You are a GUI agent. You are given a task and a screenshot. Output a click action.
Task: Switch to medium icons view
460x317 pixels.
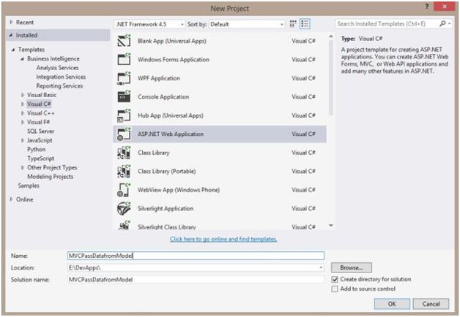pyautogui.click(x=293, y=24)
